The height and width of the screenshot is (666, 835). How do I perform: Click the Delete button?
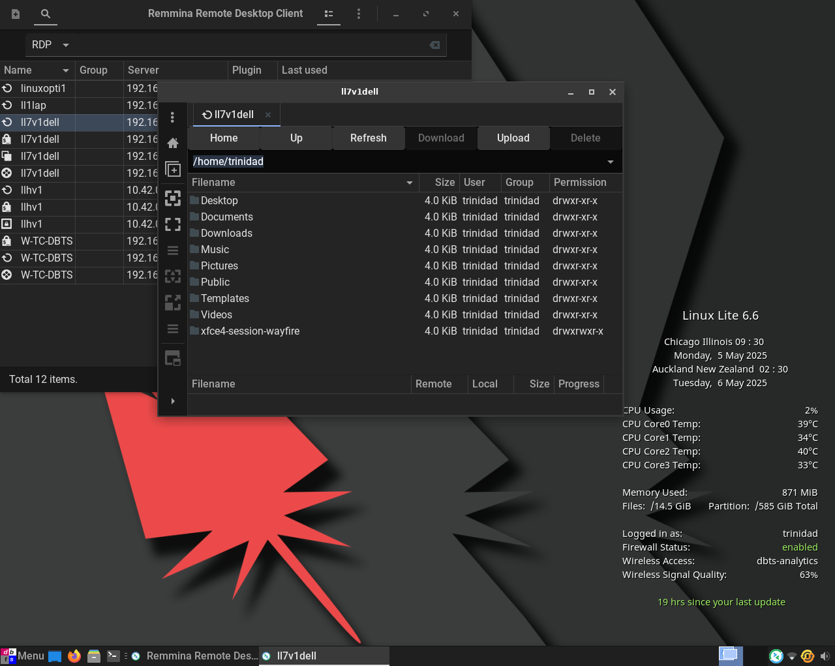tap(586, 138)
